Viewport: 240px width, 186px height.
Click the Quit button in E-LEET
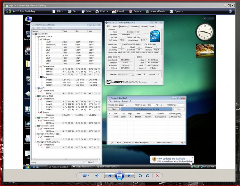coord(155,82)
